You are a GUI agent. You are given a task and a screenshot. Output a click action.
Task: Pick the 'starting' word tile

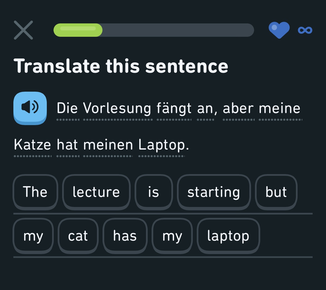tap(214, 192)
